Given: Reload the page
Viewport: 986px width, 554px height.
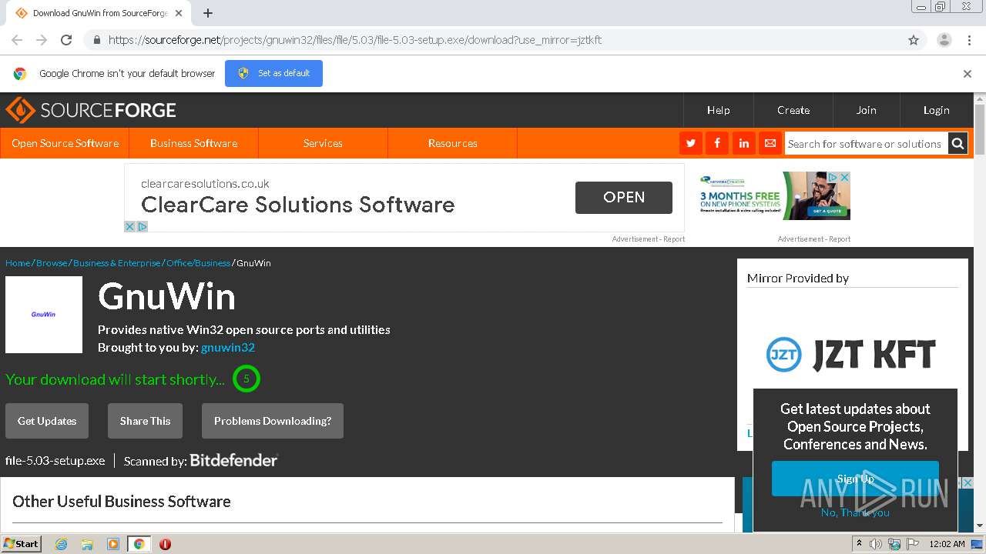Looking at the screenshot, I should click(x=66, y=40).
